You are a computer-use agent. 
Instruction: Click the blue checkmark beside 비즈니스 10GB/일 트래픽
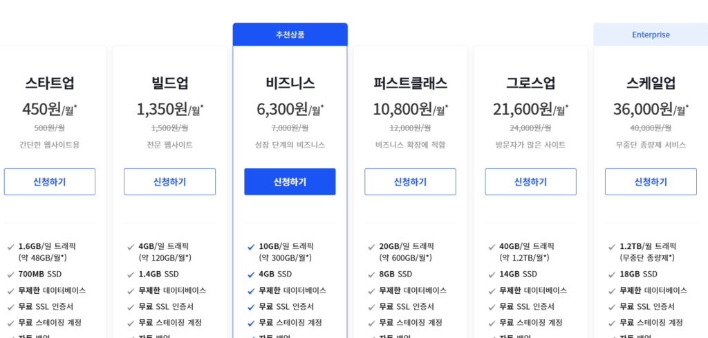252,246
